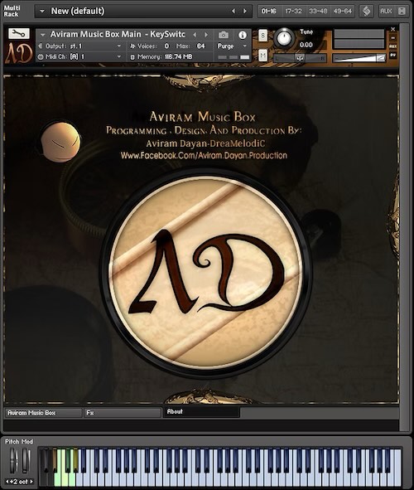The height and width of the screenshot is (490, 414).
Task: Click the multi name New (default)
Action: point(78,12)
